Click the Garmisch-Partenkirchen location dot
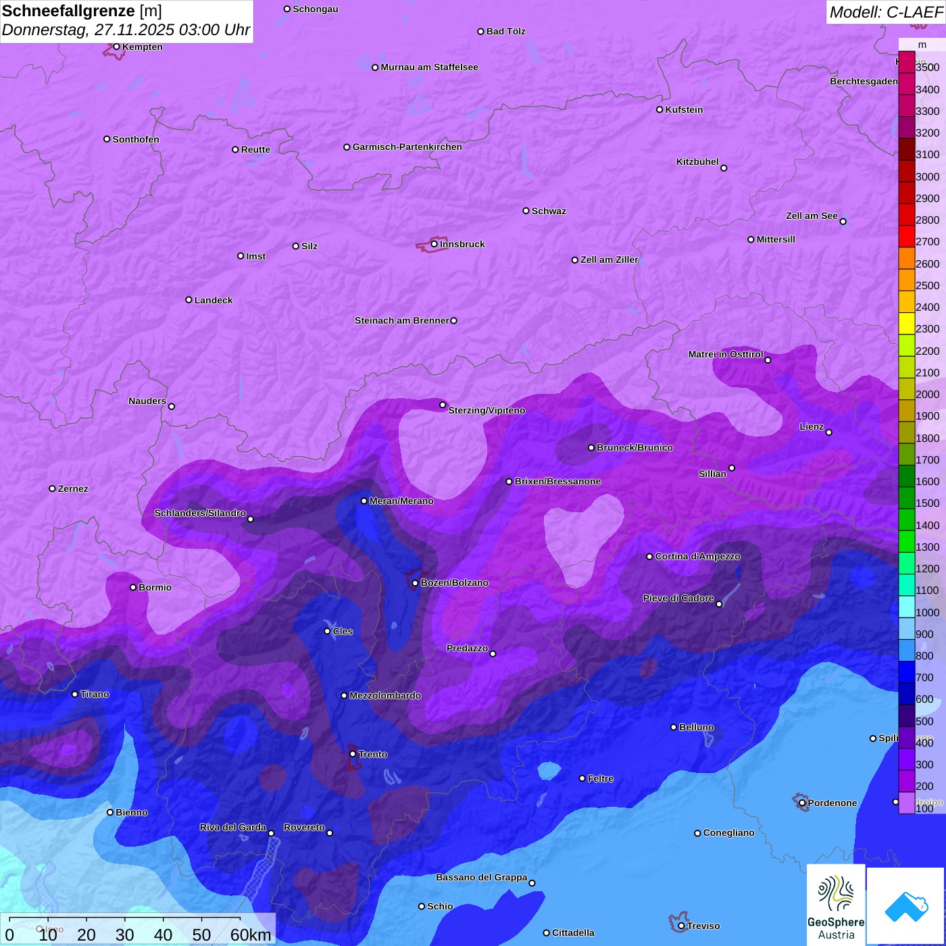This screenshot has height=946, width=946. click(347, 147)
